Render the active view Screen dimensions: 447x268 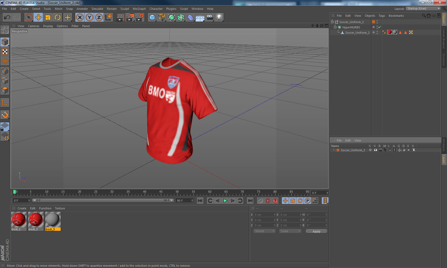pyautogui.click(x=120, y=18)
